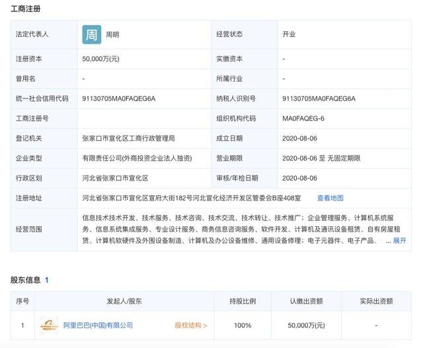Click the taxpayer ID value under 纳税人识别号
Viewport: 423px width, 348px height.
pyautogui.click(x=319, y=99)
